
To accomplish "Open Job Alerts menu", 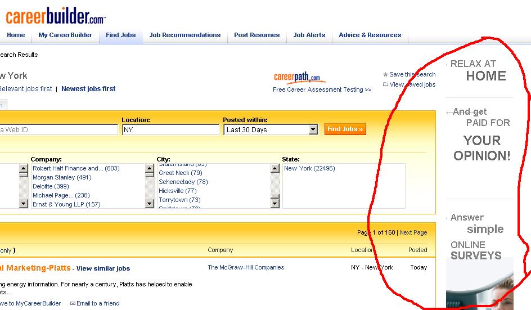I will pyautogui.click(x=309, y=35).
